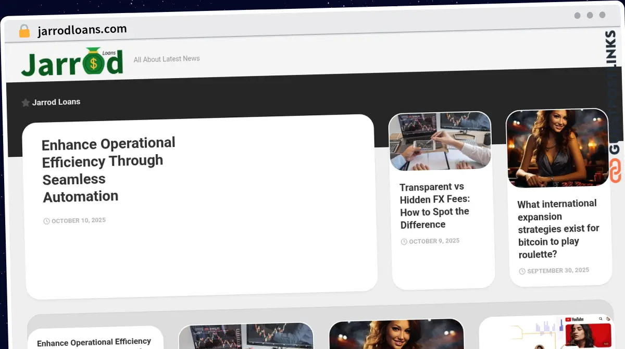Click the search magnifier in the YouTube thumbnail
The image size is (625, 349).
[601, 319]
